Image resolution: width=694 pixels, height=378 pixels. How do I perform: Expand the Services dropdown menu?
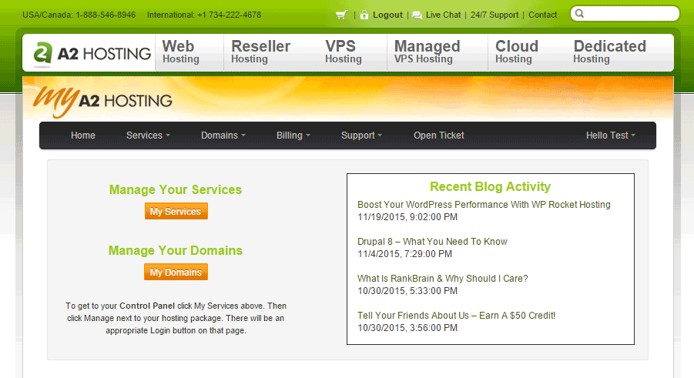coord(148,135)
